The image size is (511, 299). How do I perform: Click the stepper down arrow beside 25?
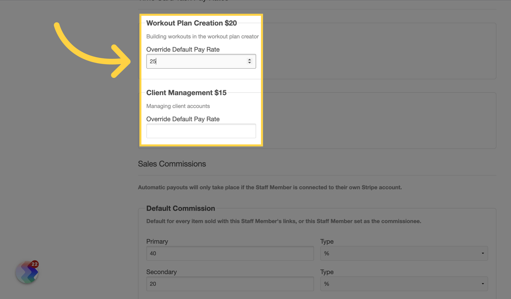[249, 63]
